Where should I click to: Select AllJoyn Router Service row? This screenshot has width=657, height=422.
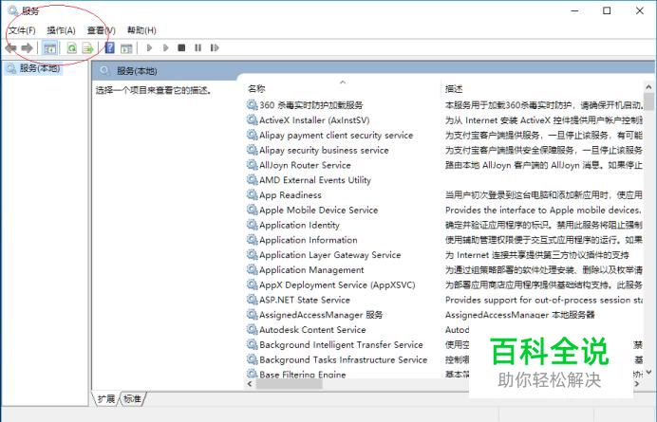[305, 165]
